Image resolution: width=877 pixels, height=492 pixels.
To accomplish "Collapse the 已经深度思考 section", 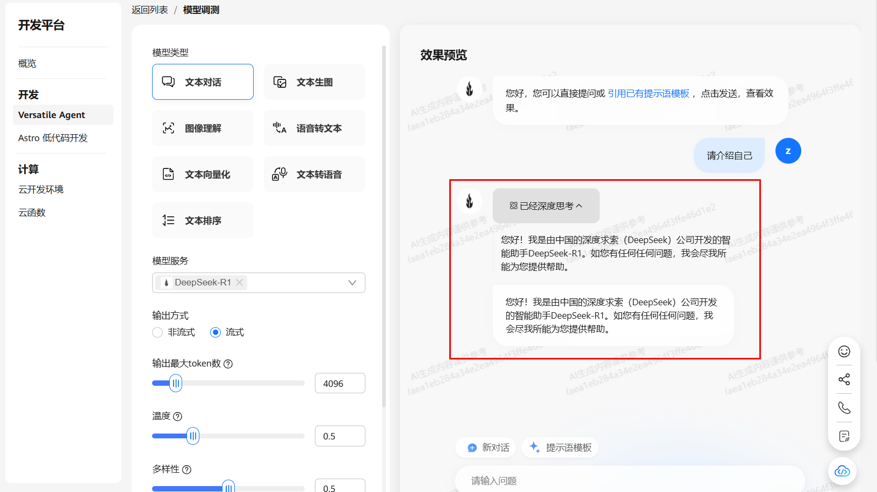I will point(546,205).
